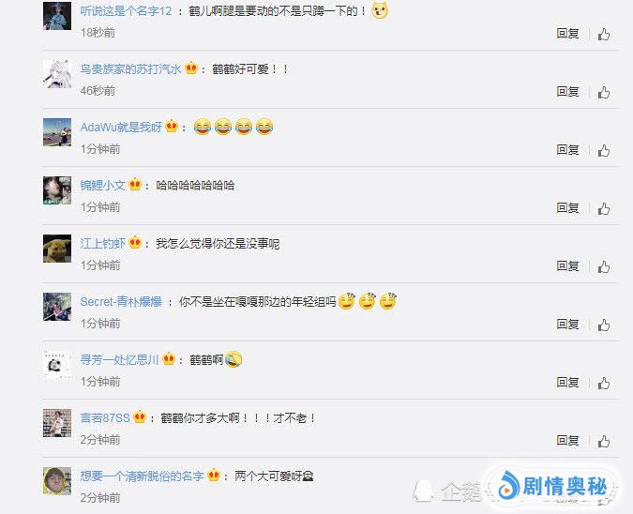Thumbs-up 言若87SS's comment

pyautogui.click(x=604, y=442)
